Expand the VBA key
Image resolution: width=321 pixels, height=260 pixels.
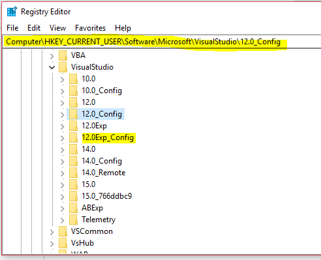[52, 56]
